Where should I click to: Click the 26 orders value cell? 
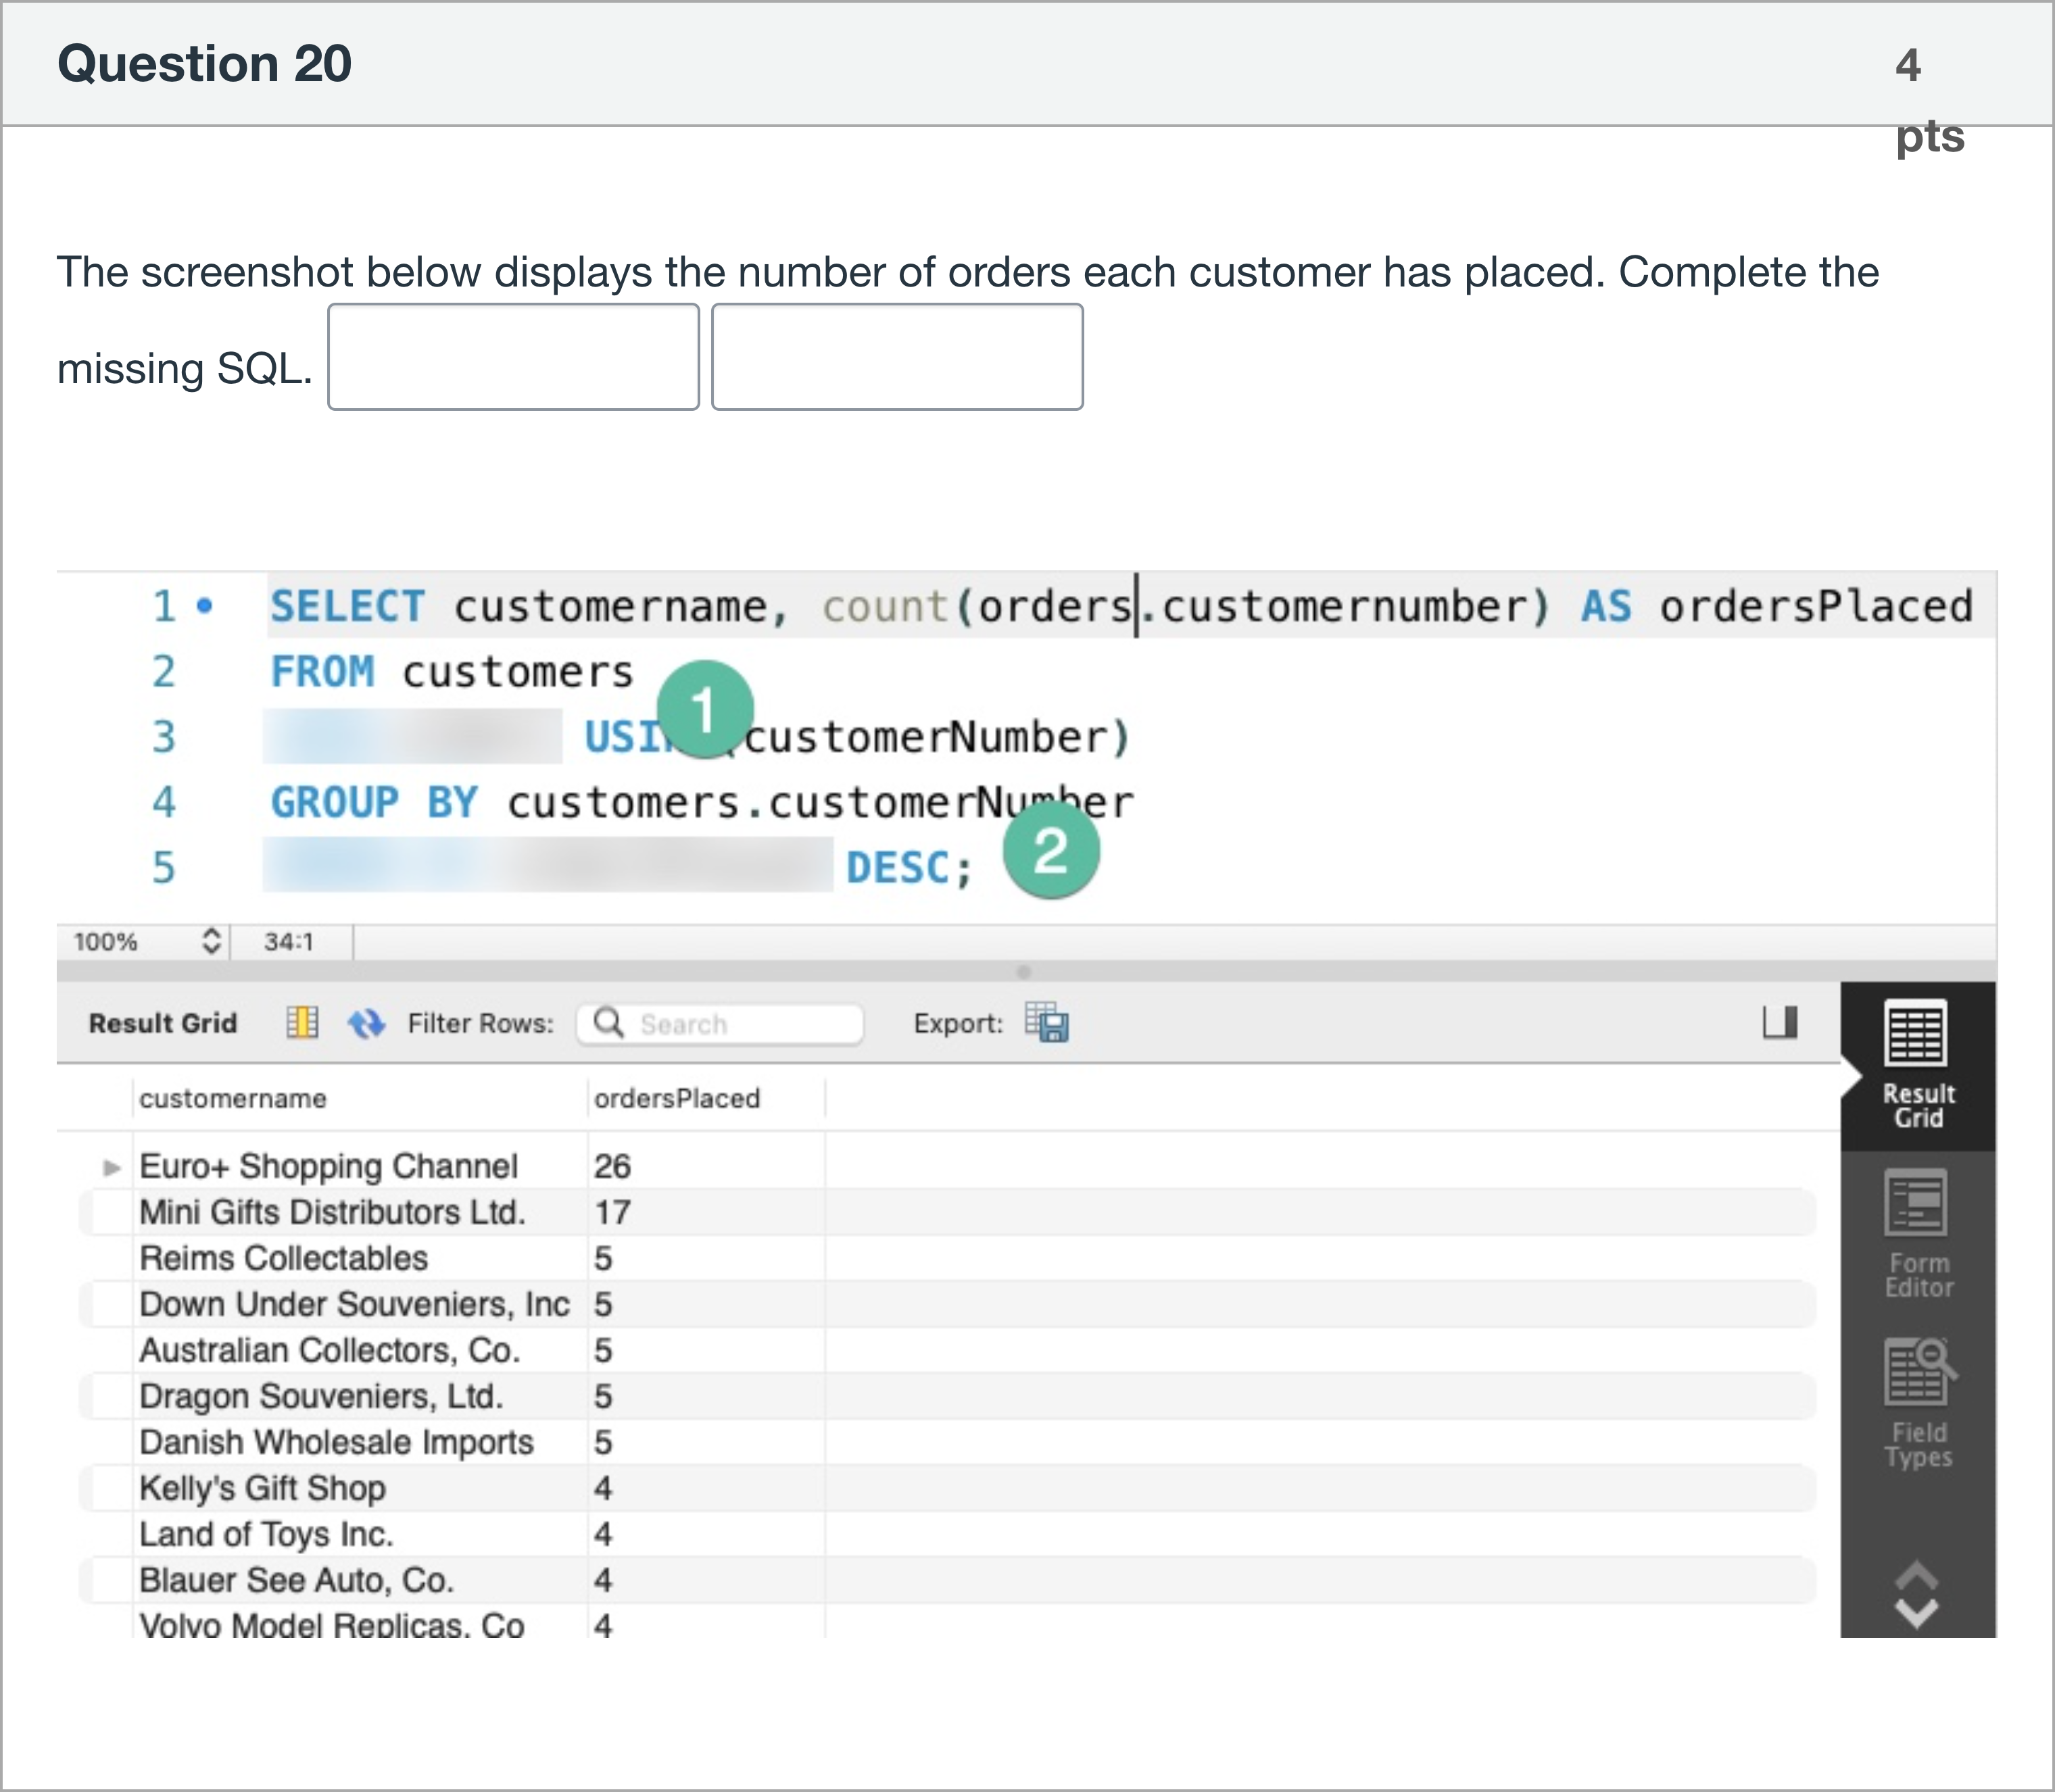706,1166
